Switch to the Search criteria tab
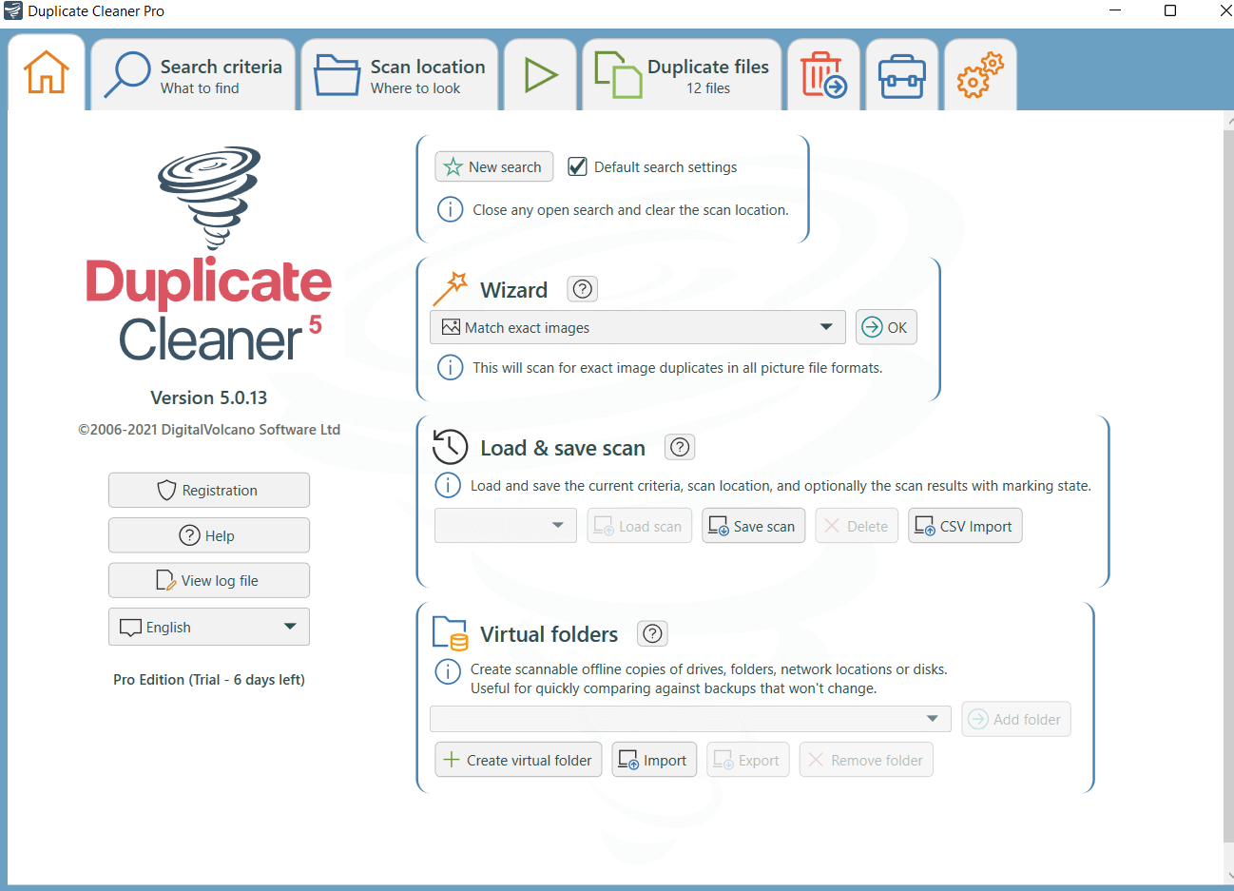Screen dimensions: 1234x891 point(194,75)
